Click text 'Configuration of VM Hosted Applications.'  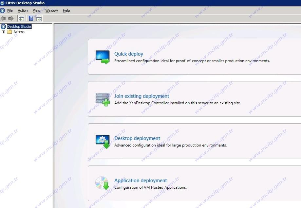coord(151,187)
